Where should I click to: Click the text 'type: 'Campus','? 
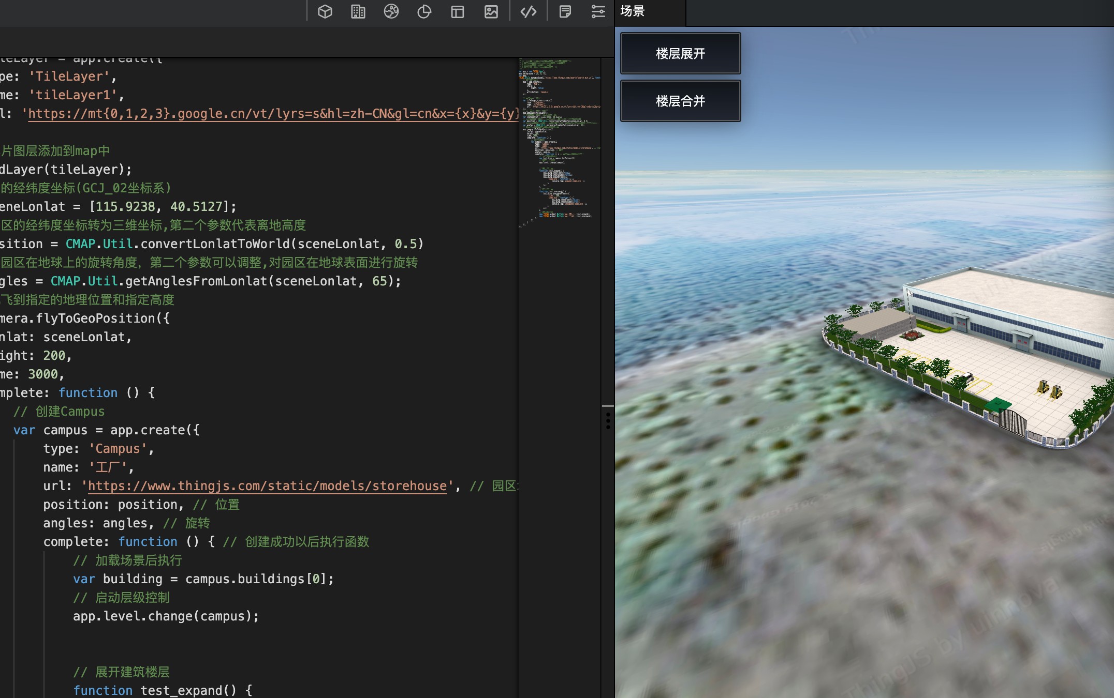pos(98,449)
